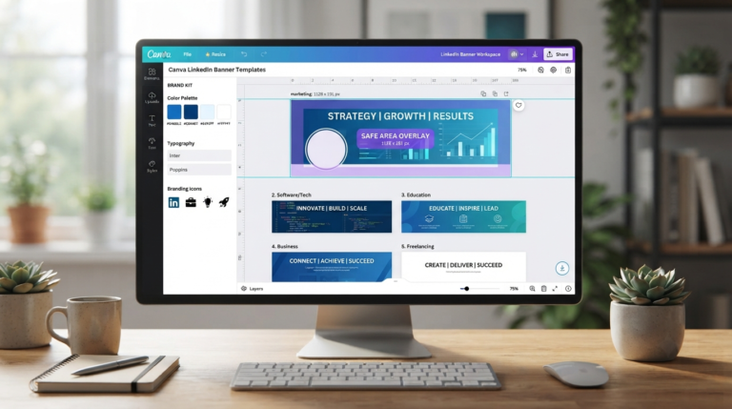Click the BRAND KIT heading
Screen dimensions: 732x409
click(x=180, y=86)
